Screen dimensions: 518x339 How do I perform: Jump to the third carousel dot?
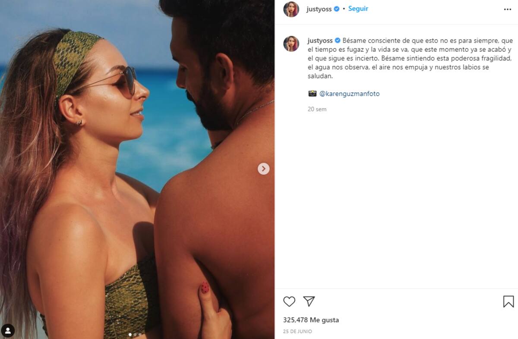click(x=140, y=334)
